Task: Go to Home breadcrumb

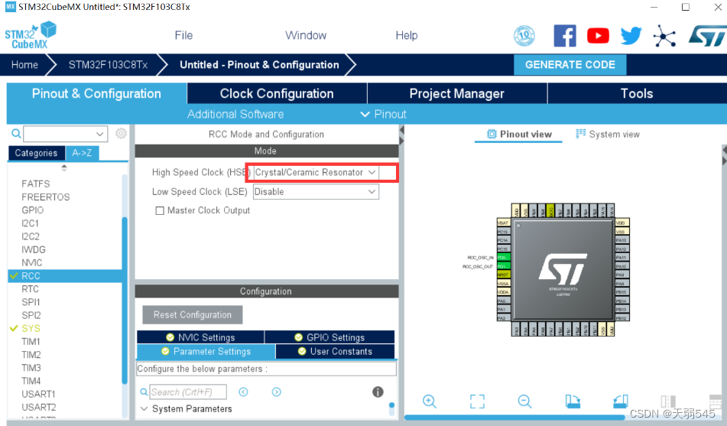Action: click(x=24, y=64)
